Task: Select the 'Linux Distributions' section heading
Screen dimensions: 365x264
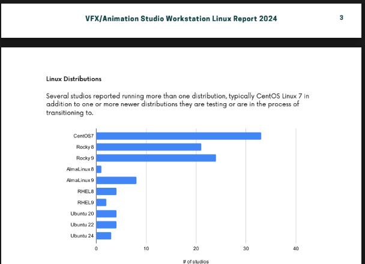Action: coord(74,79)
